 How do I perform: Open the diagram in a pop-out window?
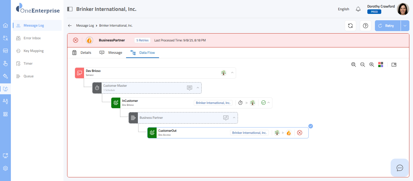(x=394, y=65)
